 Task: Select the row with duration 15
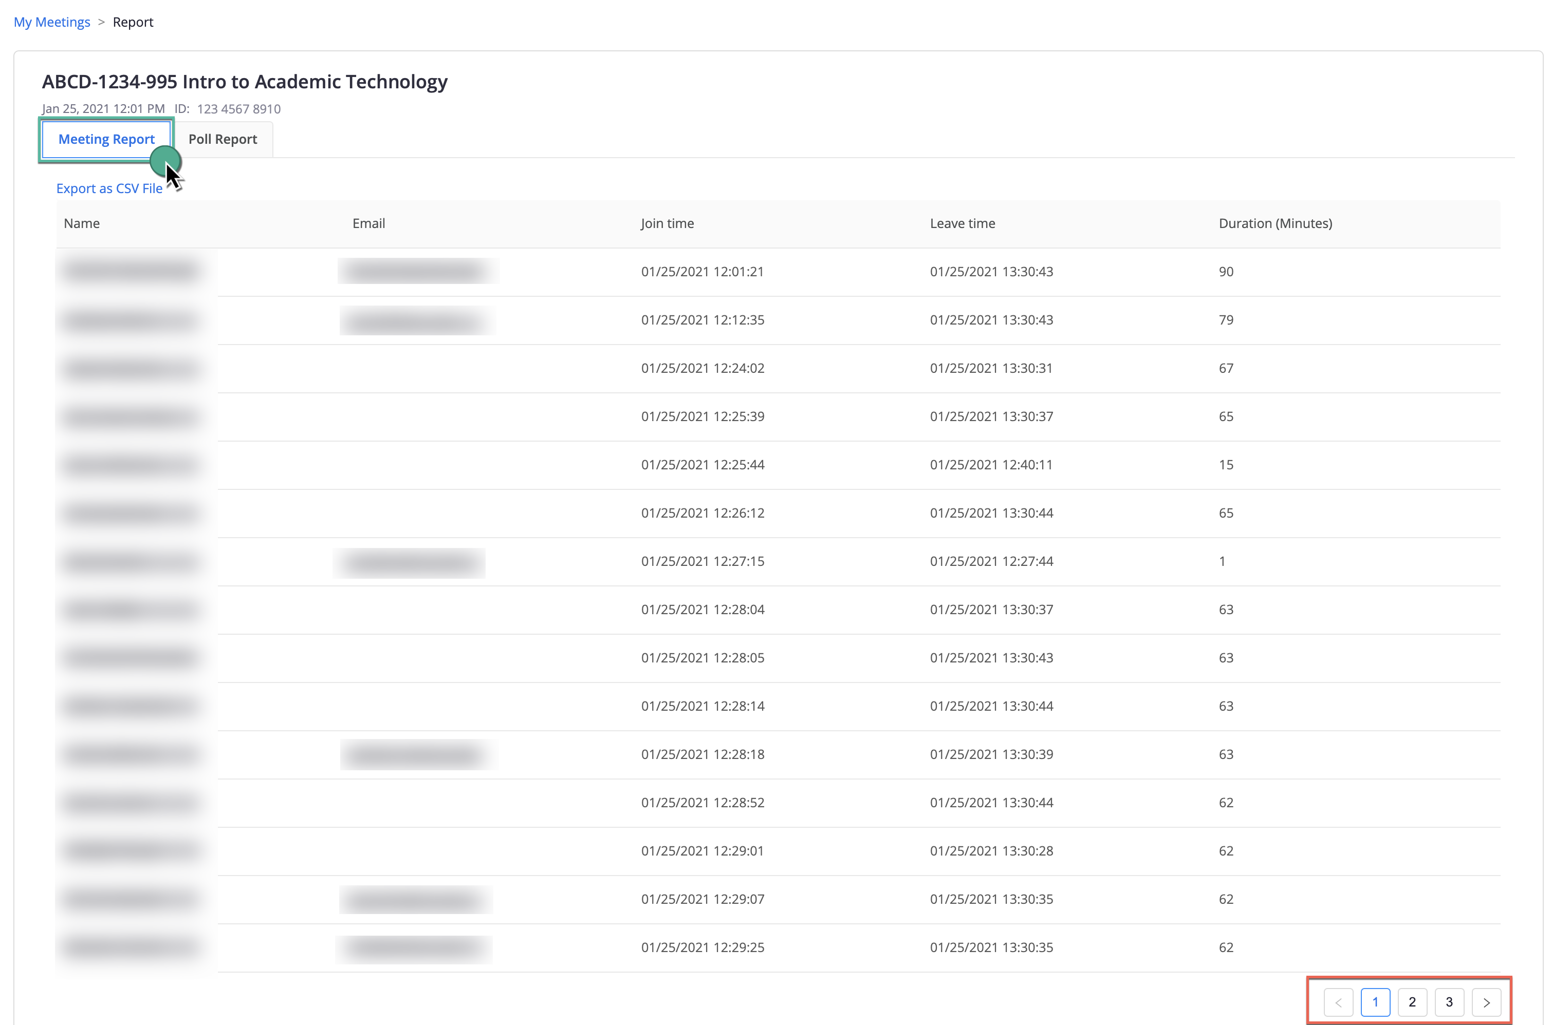coord(1226,465)
